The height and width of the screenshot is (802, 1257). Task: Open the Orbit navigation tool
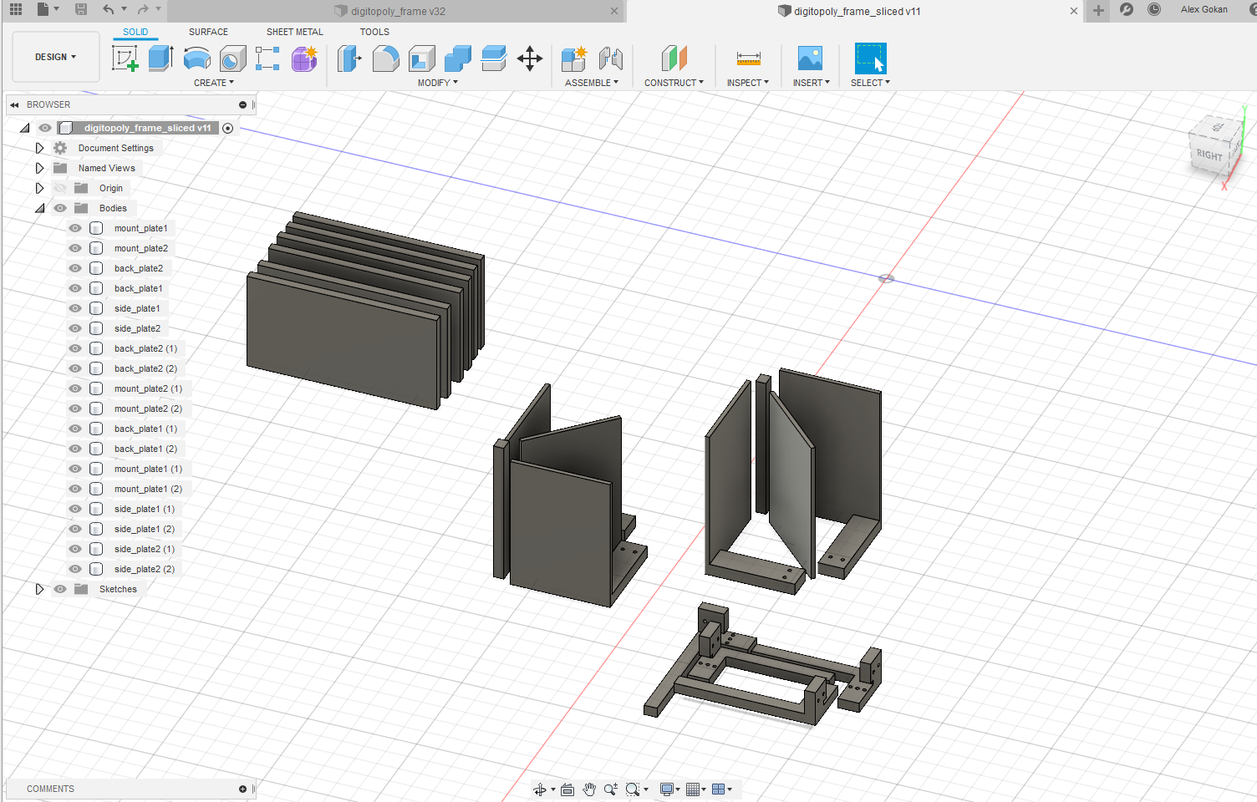pyautogui.click(x=540, y=789)
